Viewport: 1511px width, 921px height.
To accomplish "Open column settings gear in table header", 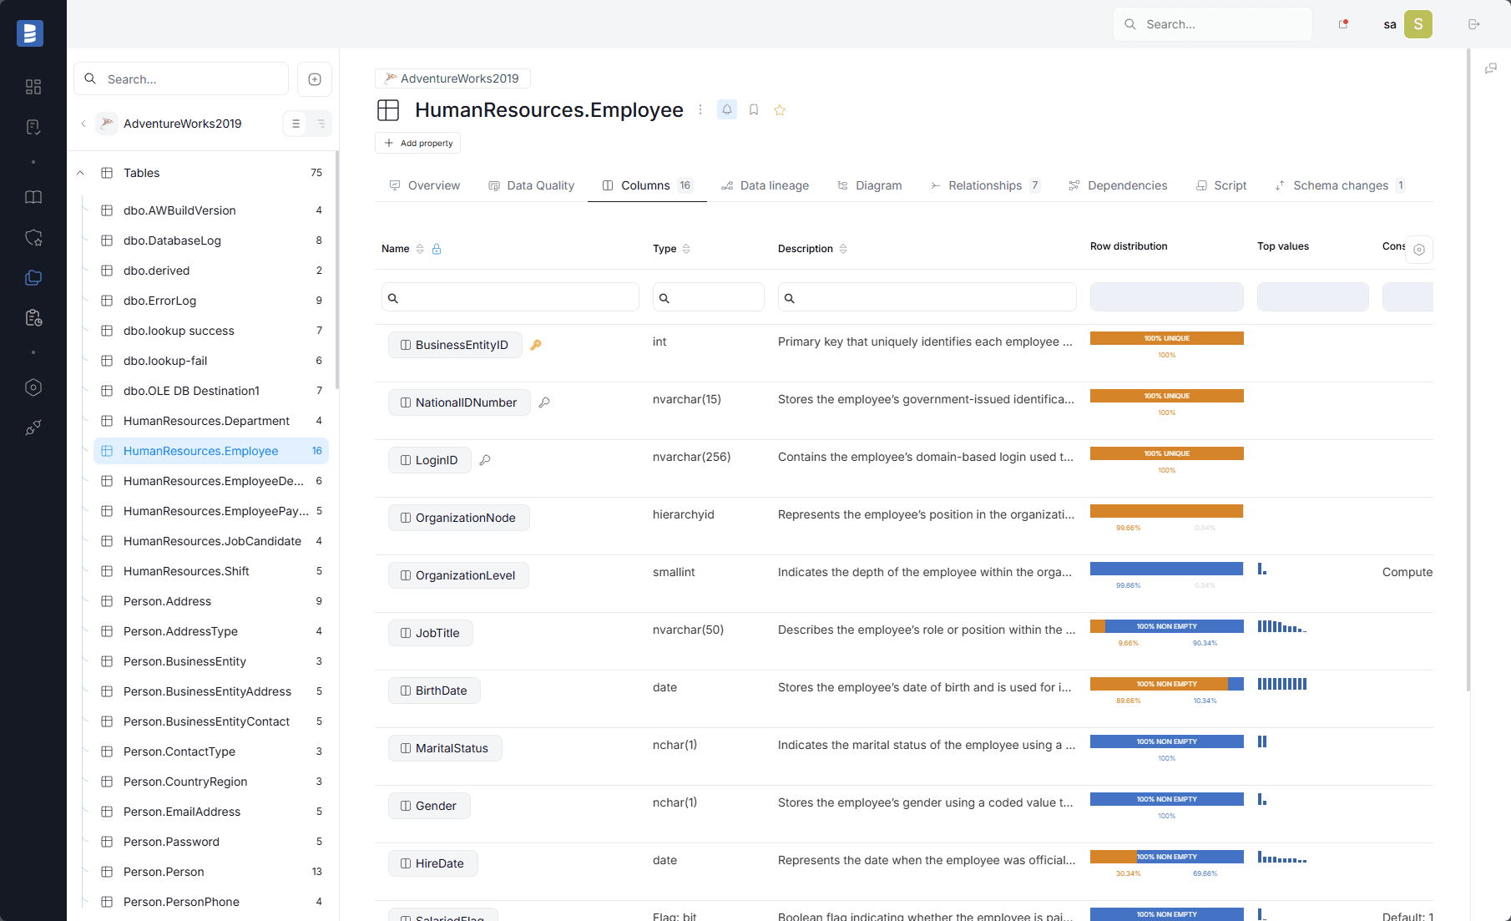I will [x=1419, y=250].
